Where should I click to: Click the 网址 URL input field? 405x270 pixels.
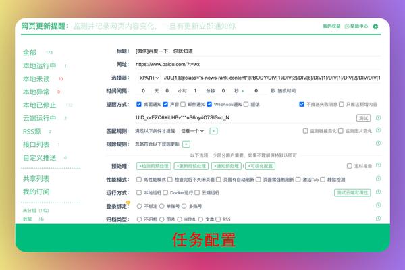(258, 64)
